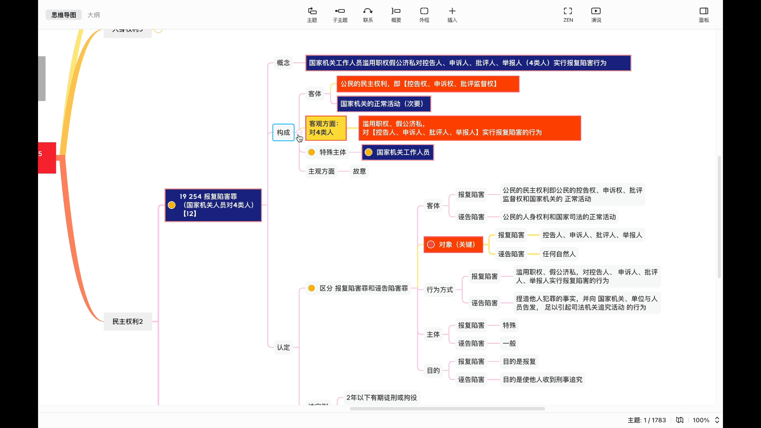This screenshot has height=428, width=761.
Task: Insert a 概要 summary bracket
Action: (x=396, y=15)
